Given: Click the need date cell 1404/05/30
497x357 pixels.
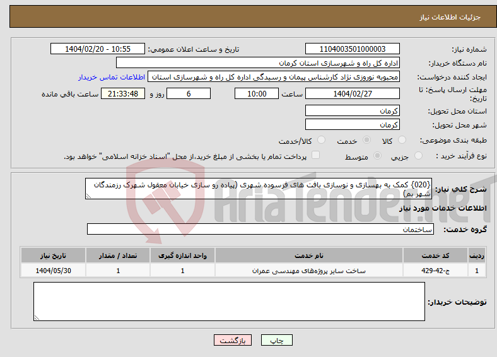Looking at the screenshot, I should coord(53,271).
